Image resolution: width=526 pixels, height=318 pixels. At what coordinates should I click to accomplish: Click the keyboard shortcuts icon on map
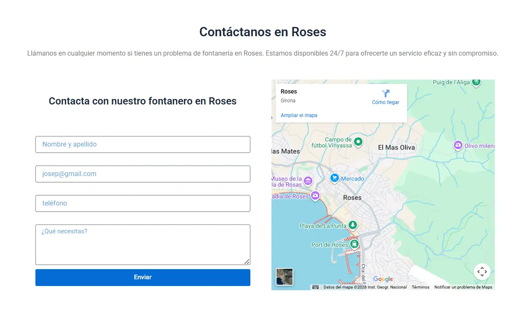pos(315,287)
